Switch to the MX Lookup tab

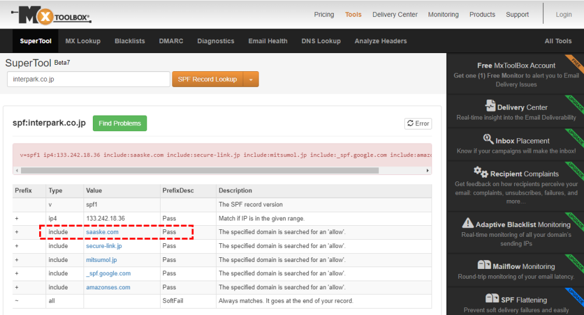click(83, 41)
